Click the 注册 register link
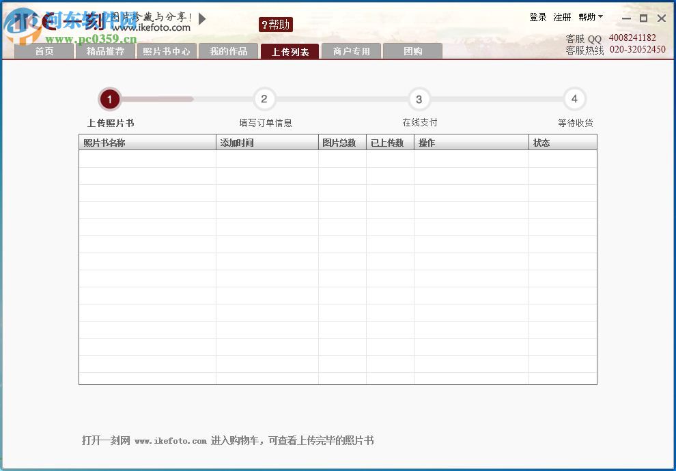The image size is (676, 471). coord(561,17)
